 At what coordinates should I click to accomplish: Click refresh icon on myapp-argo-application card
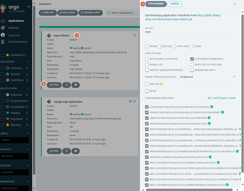pyautogui.click(x=67, y=151)
